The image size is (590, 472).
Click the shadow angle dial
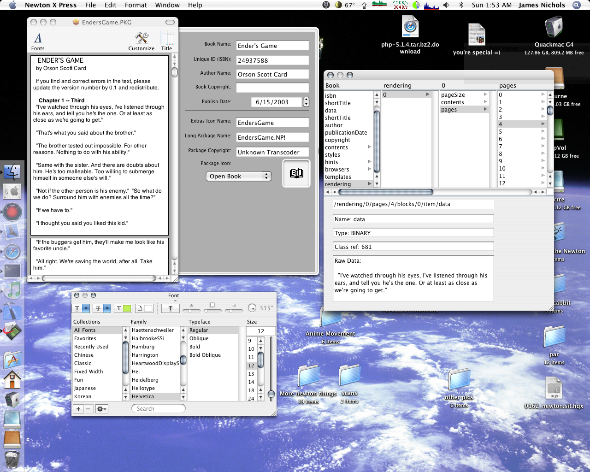coord(252,308)
